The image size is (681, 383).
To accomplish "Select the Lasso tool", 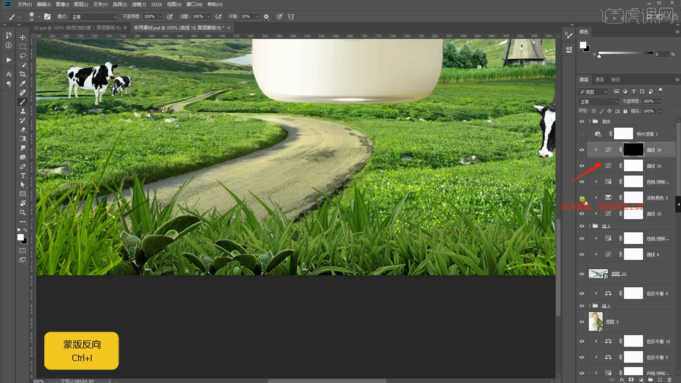I will 23,56.
